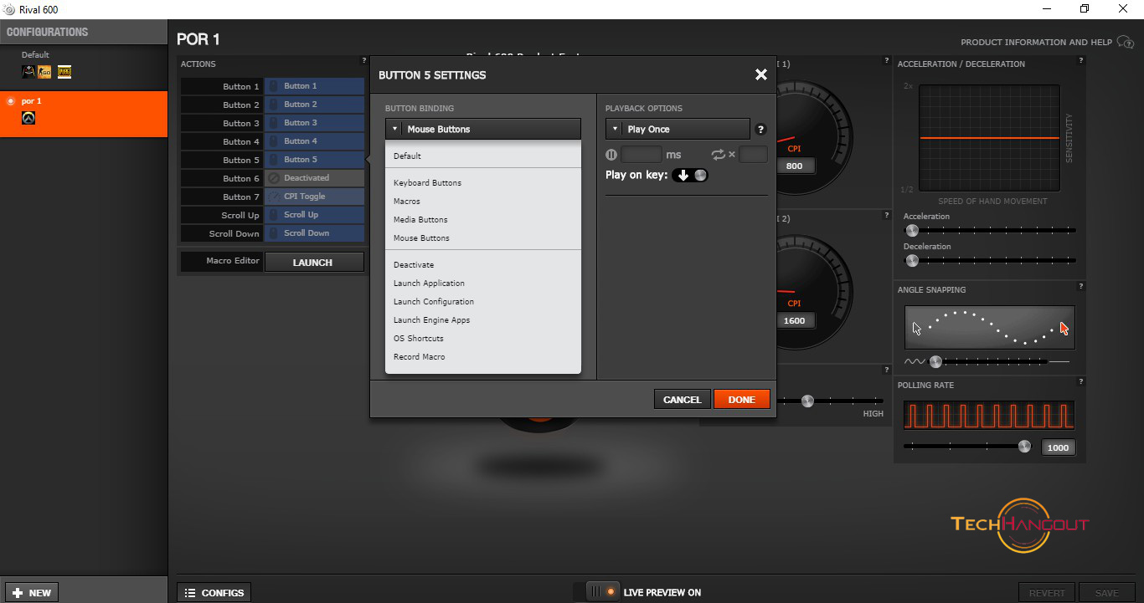
Task: Choose Record Macro option
Action: pyautogui.click(x=483, y=357)
